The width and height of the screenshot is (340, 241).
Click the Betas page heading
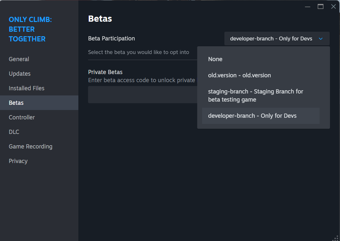(x=100, y=19)
